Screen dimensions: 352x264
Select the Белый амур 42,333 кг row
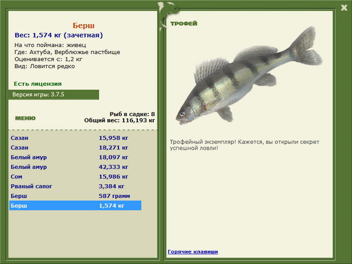coord(76,167)
